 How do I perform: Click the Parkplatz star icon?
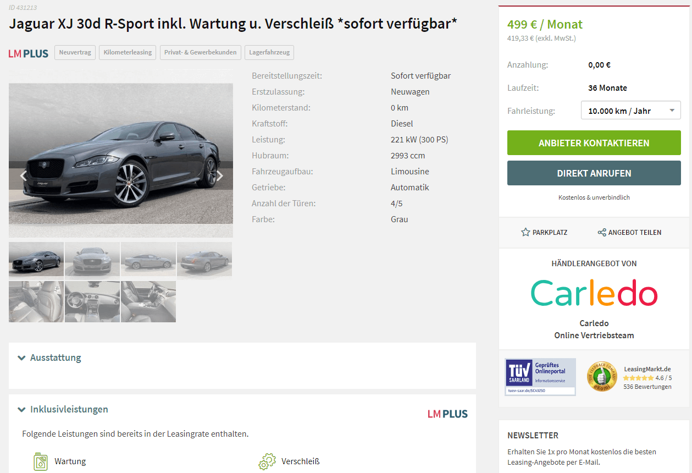[x=525, y=232]
